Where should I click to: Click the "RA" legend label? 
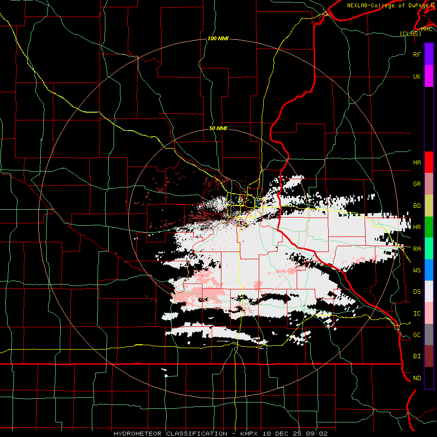417,249
